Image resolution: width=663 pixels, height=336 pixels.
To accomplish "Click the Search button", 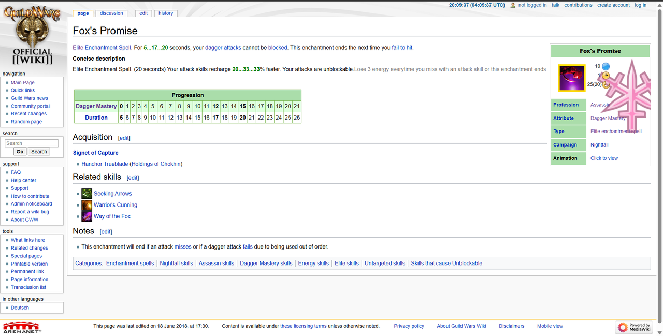I will tap(39, 152).
